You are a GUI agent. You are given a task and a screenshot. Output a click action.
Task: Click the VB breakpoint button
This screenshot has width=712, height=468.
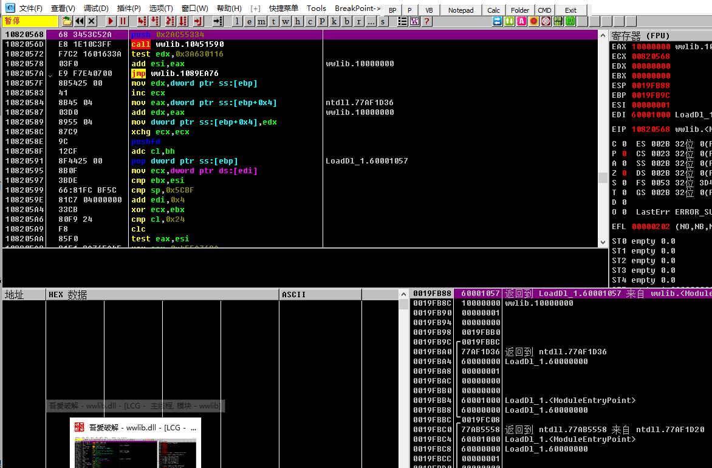tap(429, 10)
